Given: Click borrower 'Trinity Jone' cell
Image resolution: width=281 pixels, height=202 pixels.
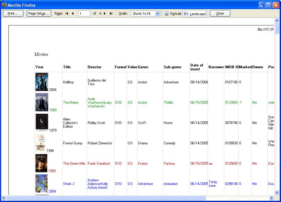Looking at the screenshot, I should [213, 184].
